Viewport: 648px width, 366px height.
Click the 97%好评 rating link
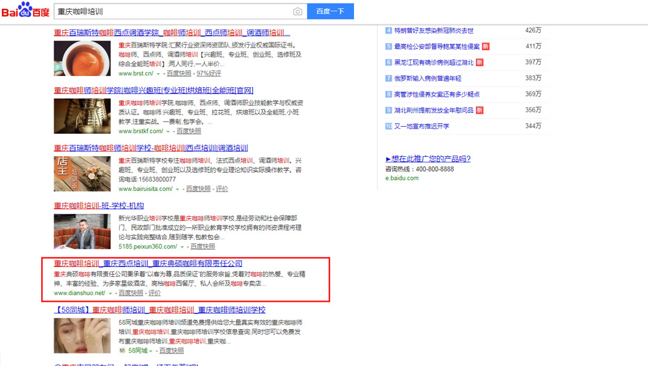click(x=209, y=74)
